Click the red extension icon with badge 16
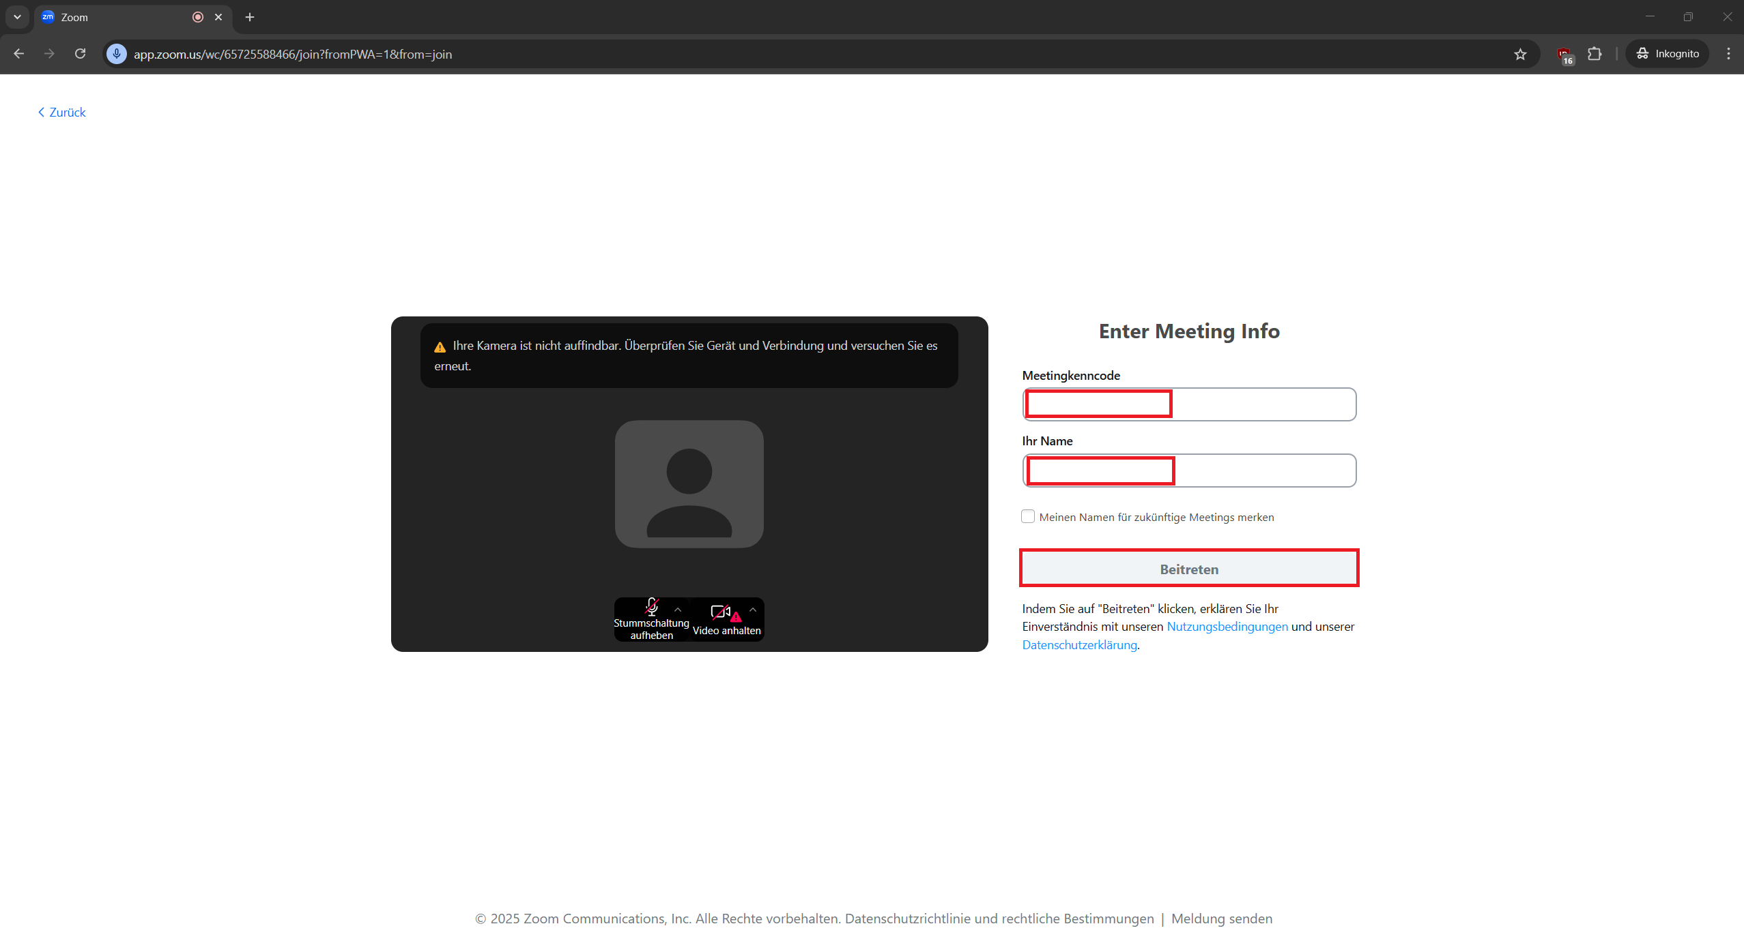1744x939 pixels. click(1563, 55)
